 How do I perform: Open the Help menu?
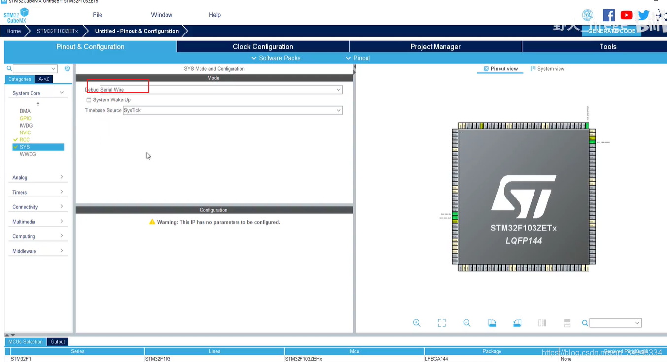[215, 15]
